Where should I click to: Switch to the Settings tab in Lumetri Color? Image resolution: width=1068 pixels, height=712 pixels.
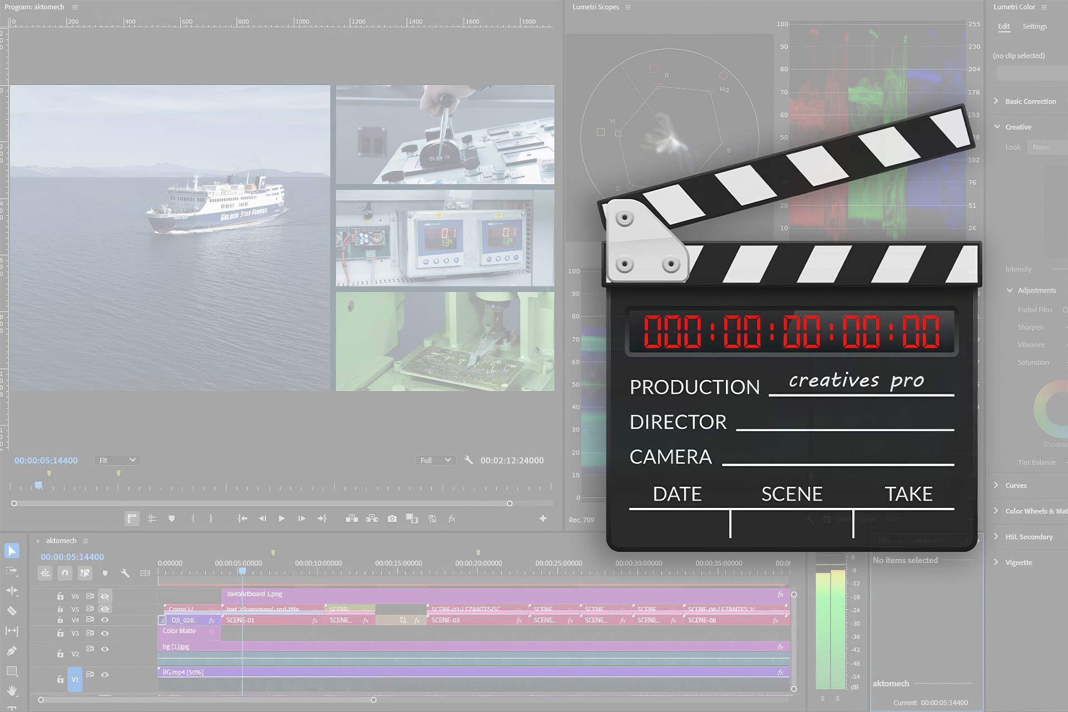pyautogui.click(x=1035, y=26)
